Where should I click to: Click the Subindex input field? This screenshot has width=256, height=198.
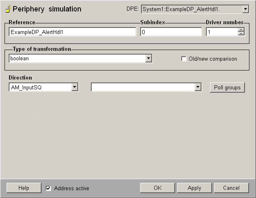pyautogui.click(x=171, y=32)
